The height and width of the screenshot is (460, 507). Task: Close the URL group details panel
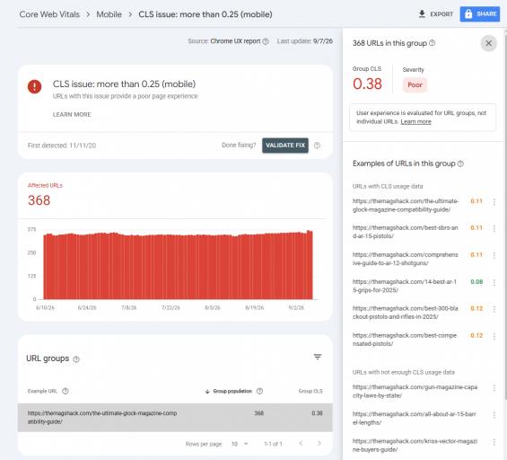coord(488,43)
